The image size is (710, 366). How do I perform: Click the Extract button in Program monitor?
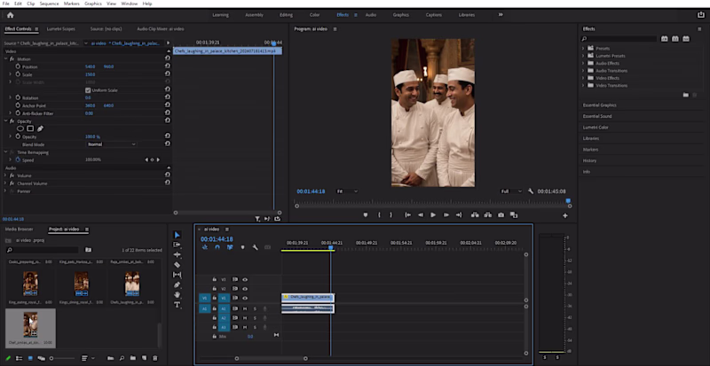(x=487, y=215)
